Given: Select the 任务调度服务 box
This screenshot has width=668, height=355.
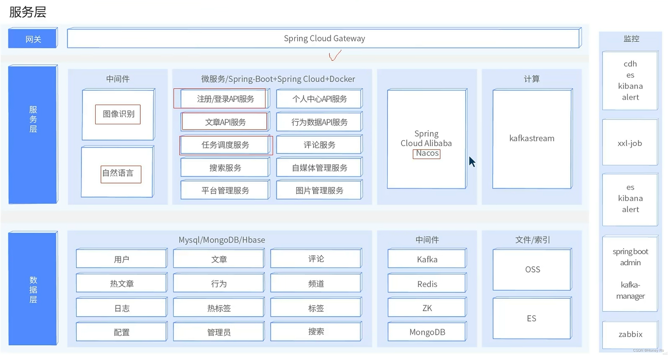Looking at the screenshot, I should (225, 145).
